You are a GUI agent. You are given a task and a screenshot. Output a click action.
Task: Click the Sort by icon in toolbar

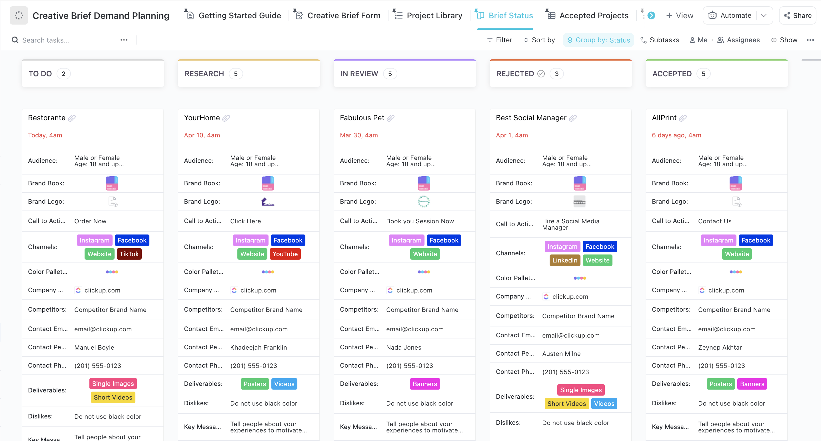tap(525, 40)
